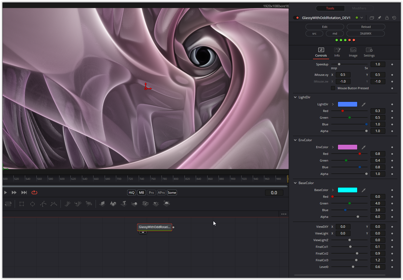
Task: Add an Ellipse mask tool
Action: 32,204
